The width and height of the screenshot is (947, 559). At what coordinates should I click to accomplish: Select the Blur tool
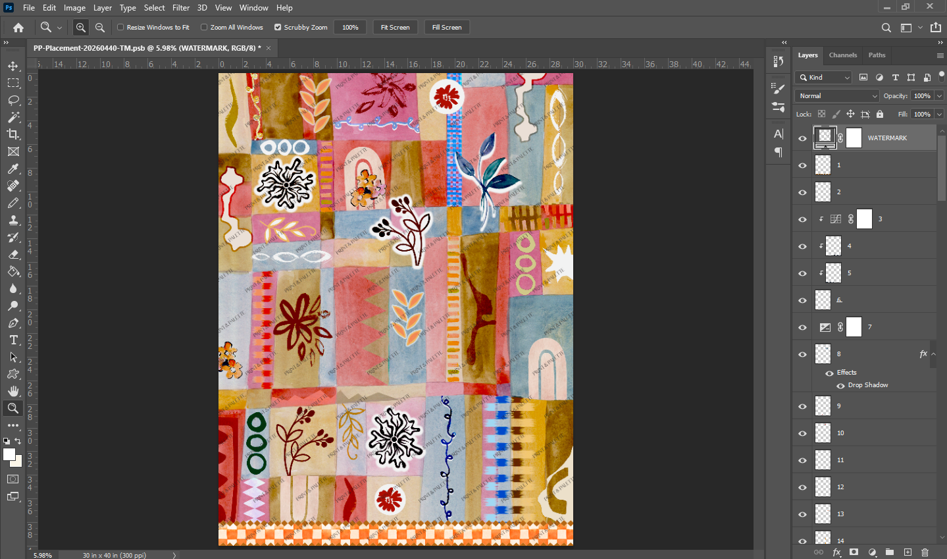[x=13, y=288]
